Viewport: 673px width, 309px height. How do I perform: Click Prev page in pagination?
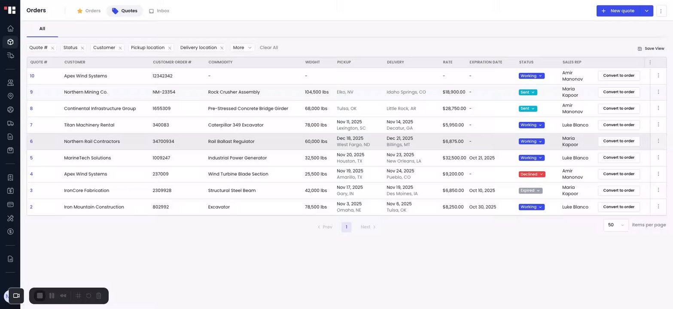point(325,227)
